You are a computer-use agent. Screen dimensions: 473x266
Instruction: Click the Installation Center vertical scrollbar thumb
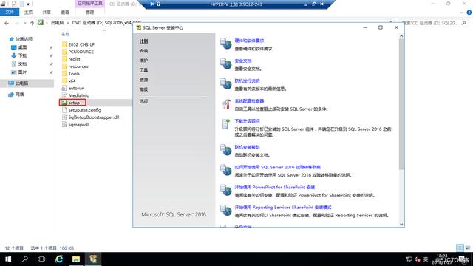coord(401,104)
